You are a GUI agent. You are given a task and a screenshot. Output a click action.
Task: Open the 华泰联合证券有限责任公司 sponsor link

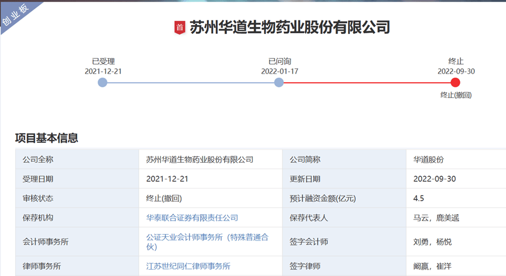click(192, 218)
